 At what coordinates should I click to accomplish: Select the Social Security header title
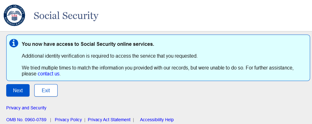(66, 16)
